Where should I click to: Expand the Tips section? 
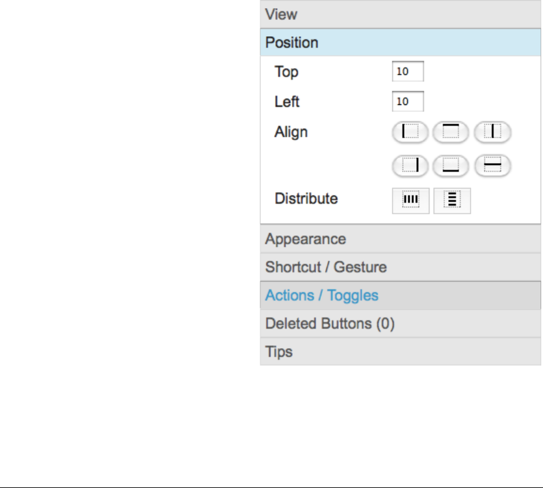400,351
